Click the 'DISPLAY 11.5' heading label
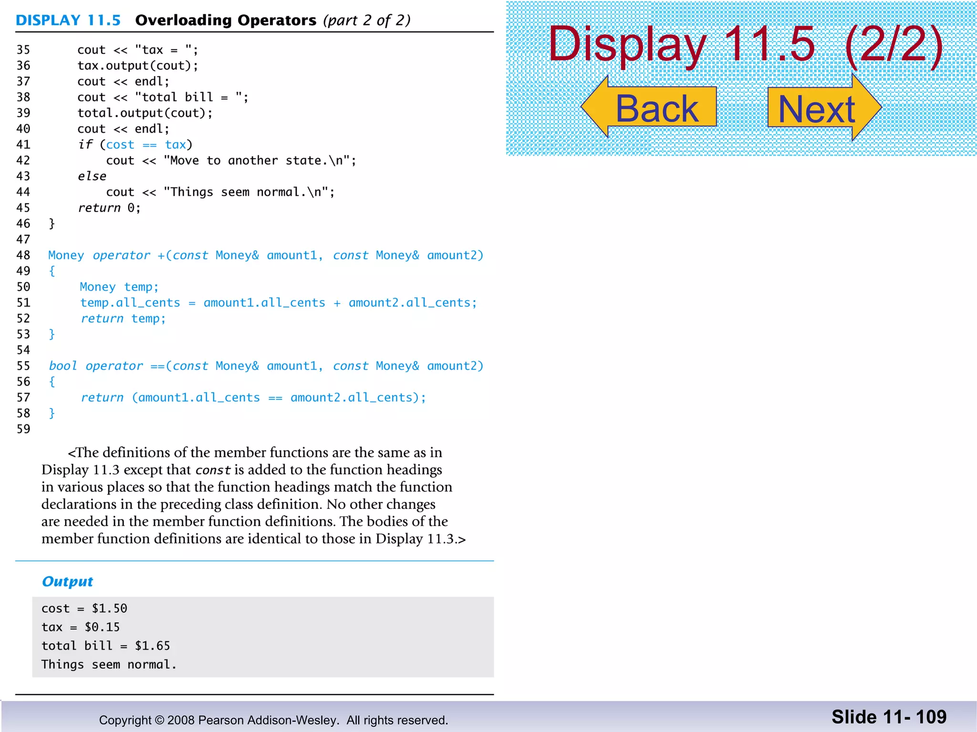The image size is (977, 732). coord(68,20)
